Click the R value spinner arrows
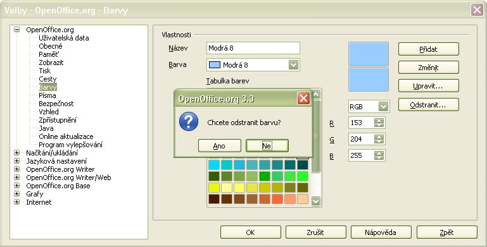487x247 pixels. [x=379, y=123]
